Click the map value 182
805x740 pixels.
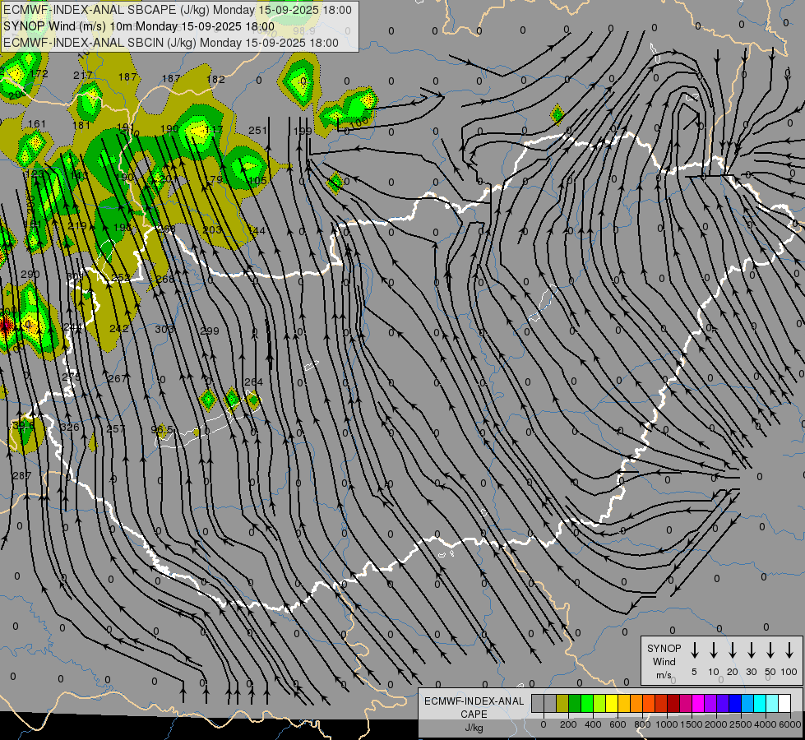click(x=215, y=79)
